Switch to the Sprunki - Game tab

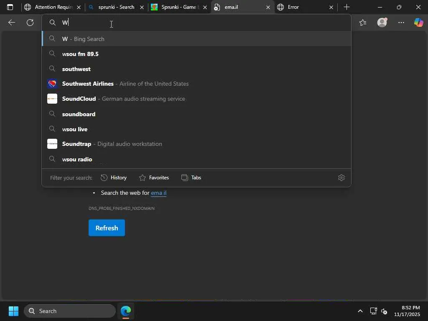179,7
